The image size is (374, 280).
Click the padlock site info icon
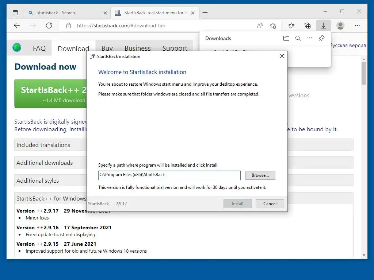(x=69, y=26)
